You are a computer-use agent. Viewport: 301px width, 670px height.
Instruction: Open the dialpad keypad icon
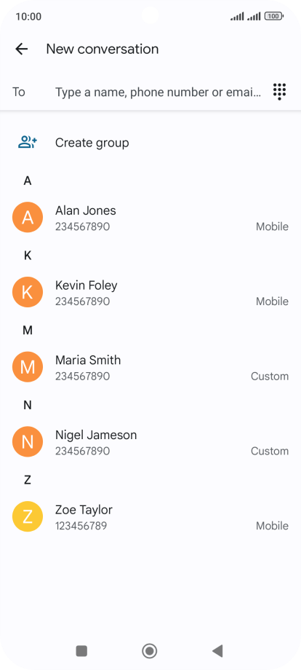coord(280,92)
